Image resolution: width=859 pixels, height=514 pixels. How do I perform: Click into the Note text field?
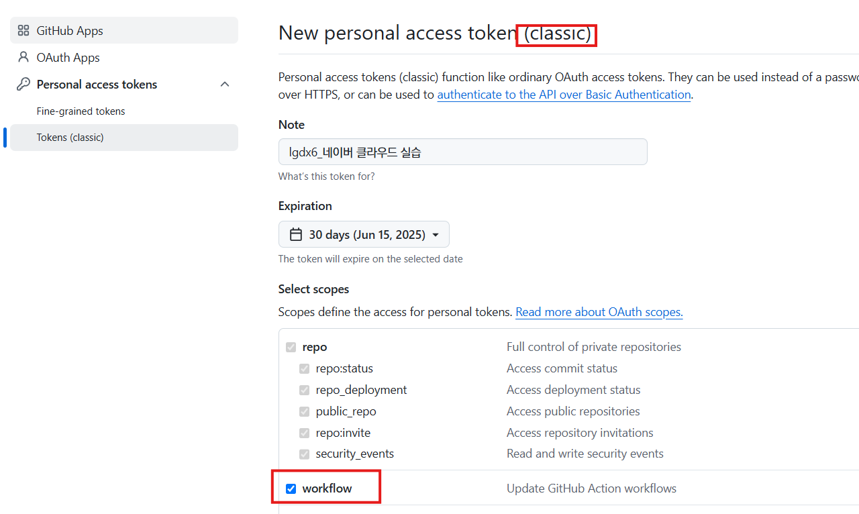click(x=462, y=152)
